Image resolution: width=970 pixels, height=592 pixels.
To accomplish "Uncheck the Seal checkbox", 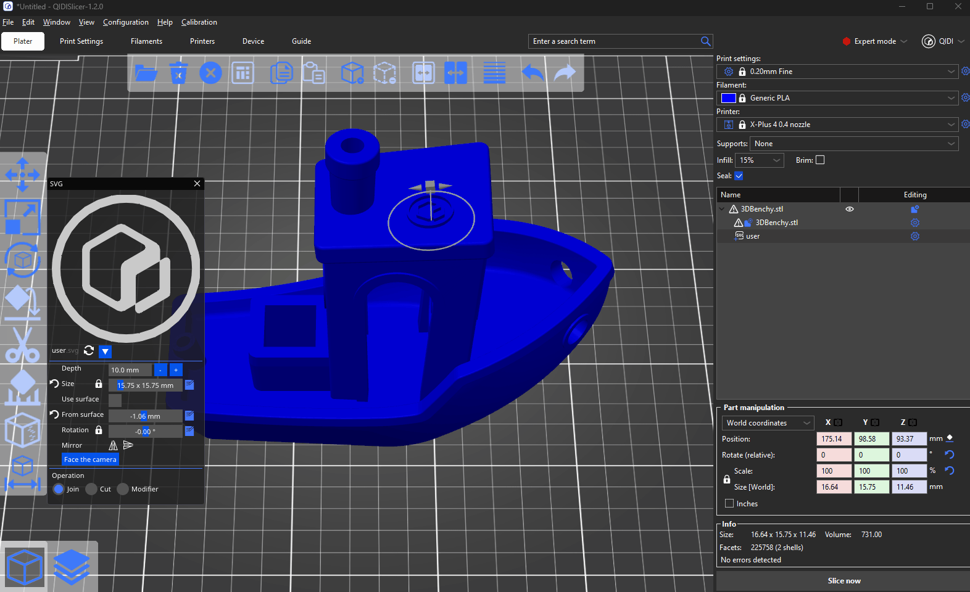I will tap(739, 176).
